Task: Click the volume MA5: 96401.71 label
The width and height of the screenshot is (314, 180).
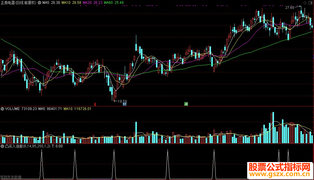Action: [50, 109]
